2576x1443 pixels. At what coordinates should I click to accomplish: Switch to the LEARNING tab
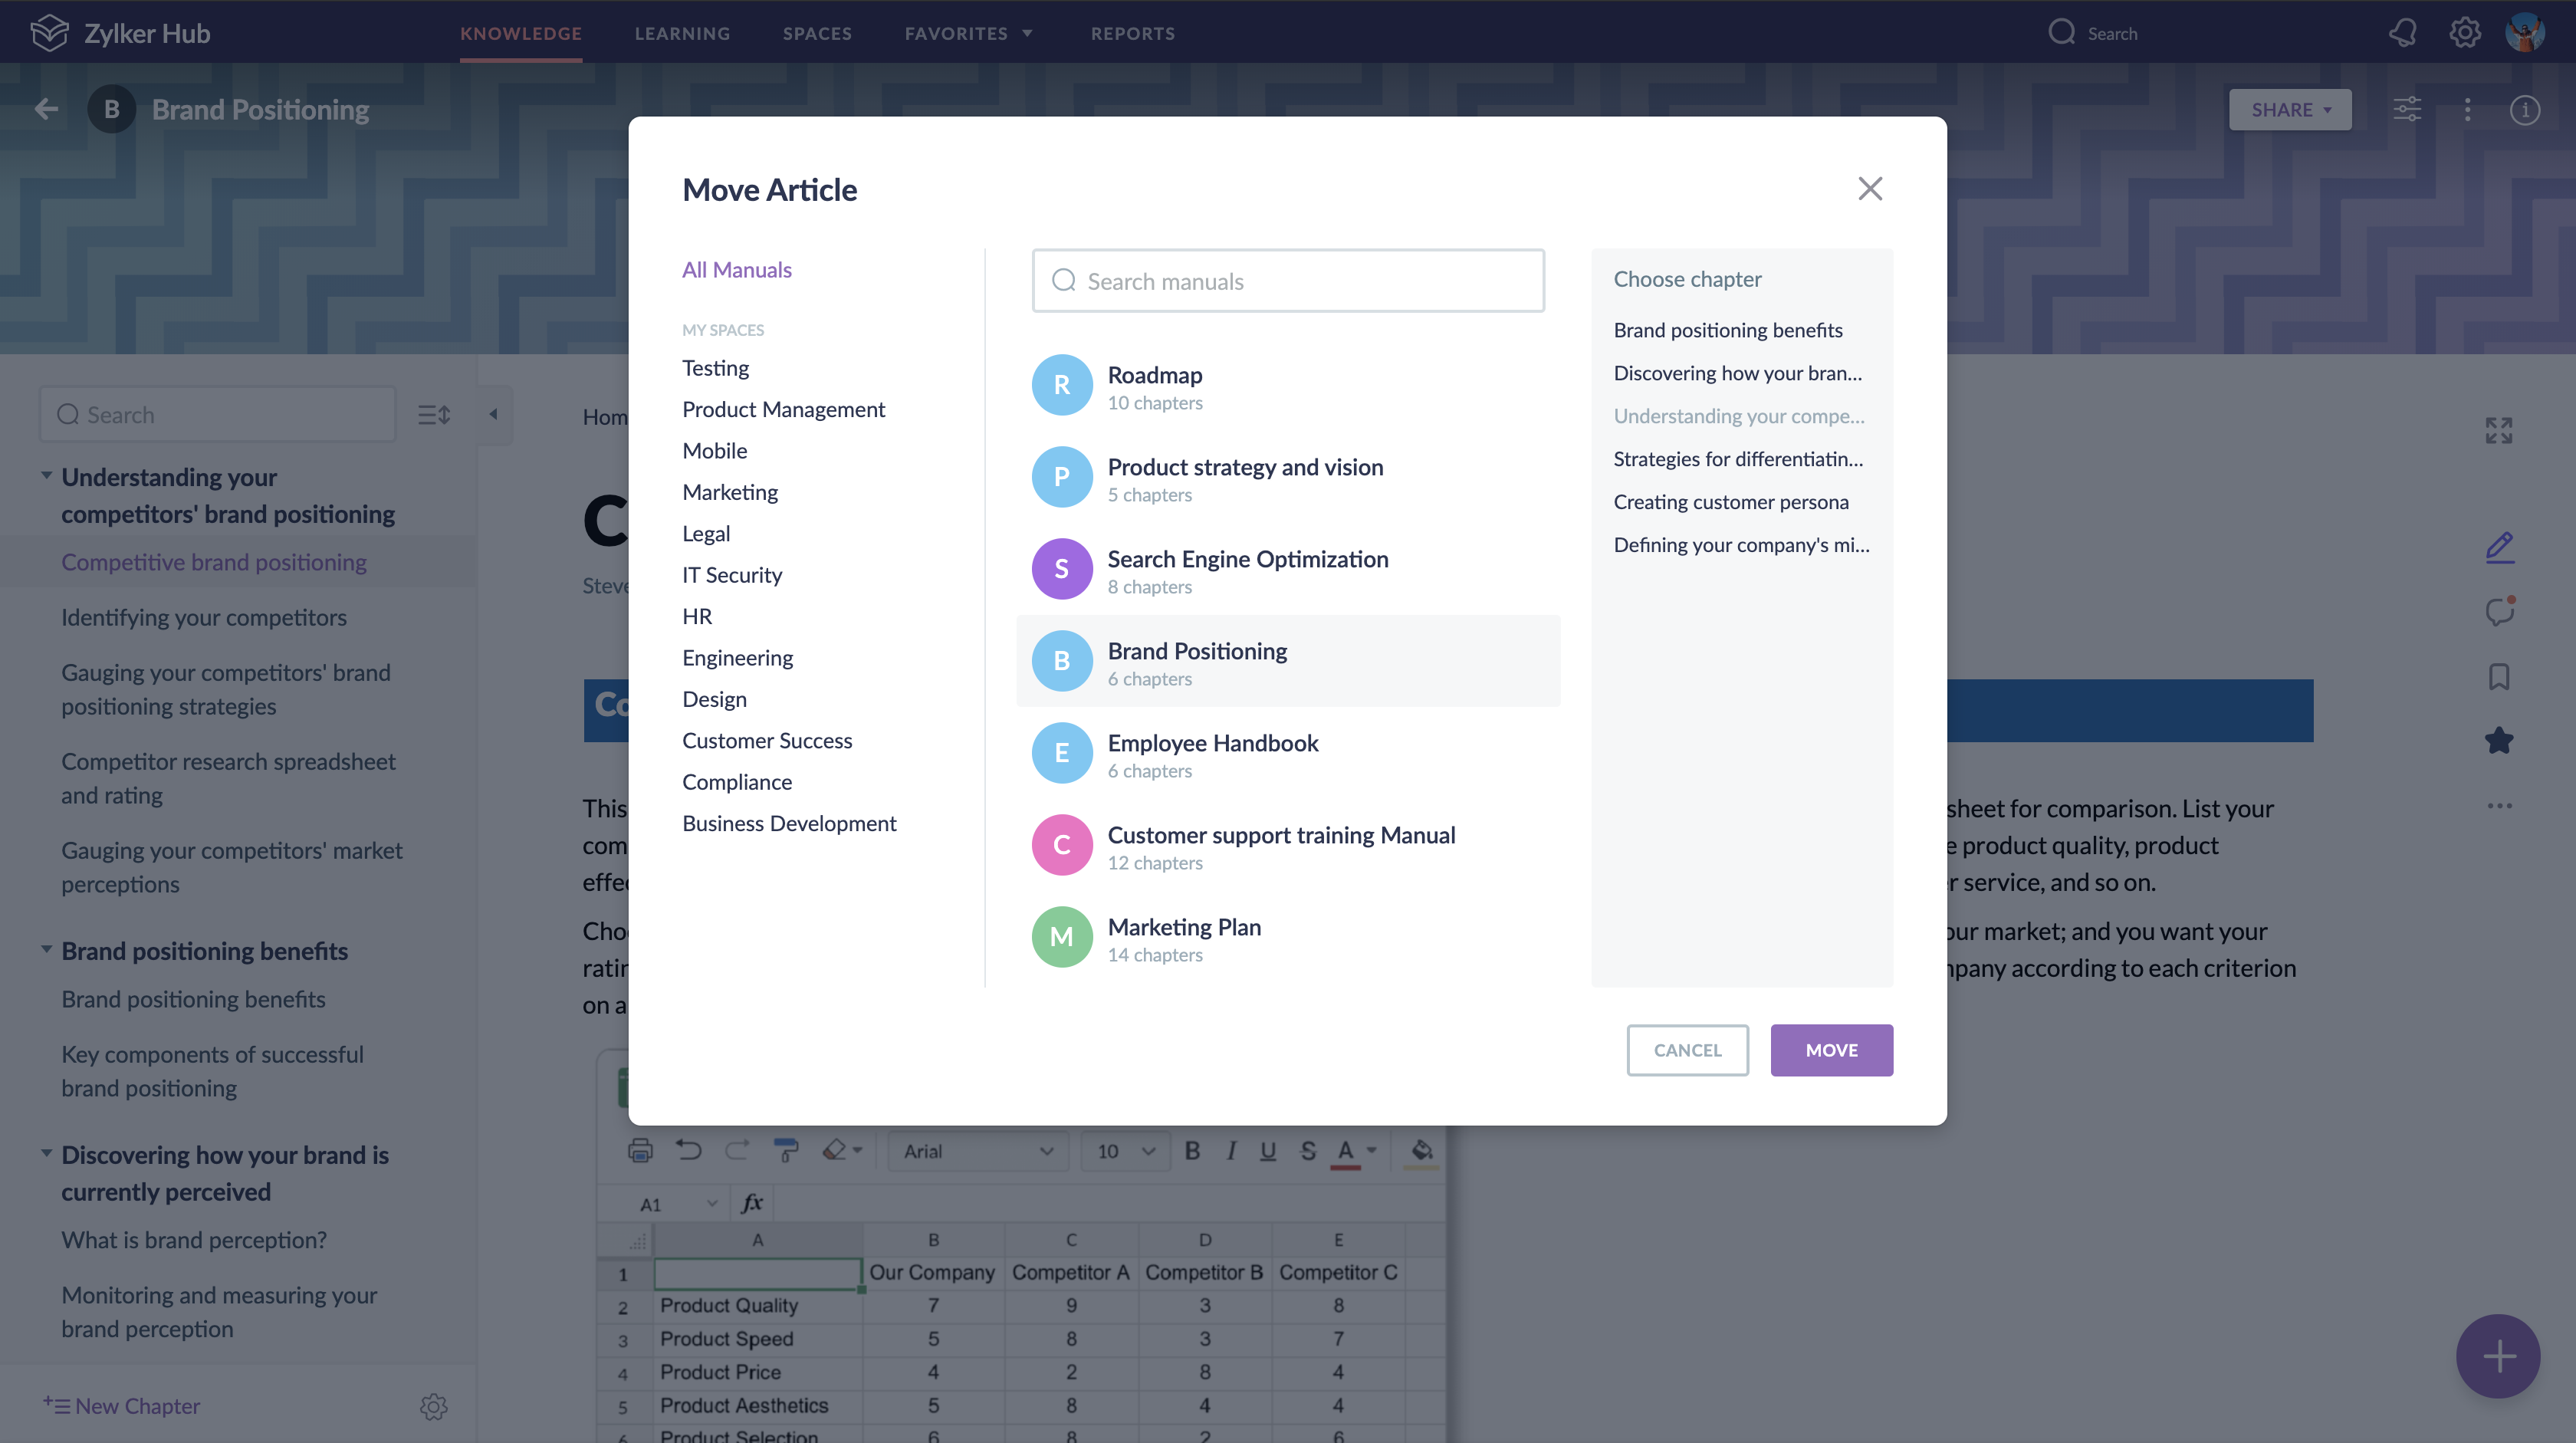pos(682,33)
